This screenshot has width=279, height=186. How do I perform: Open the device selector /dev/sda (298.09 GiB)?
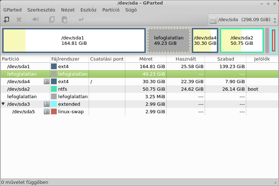243,20
